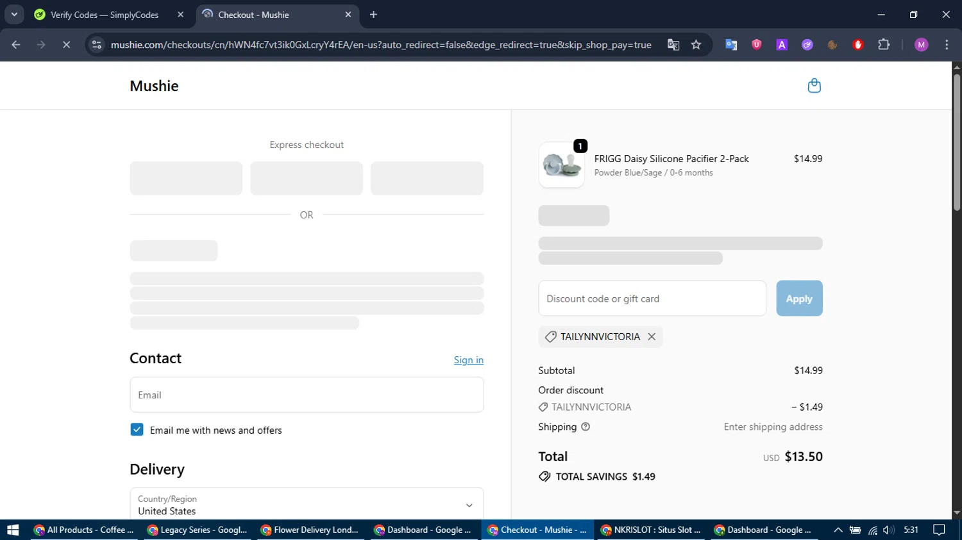
Task: Focus the Discount code or gift card field
Action: pyautogui.click(x=652, y=299)
